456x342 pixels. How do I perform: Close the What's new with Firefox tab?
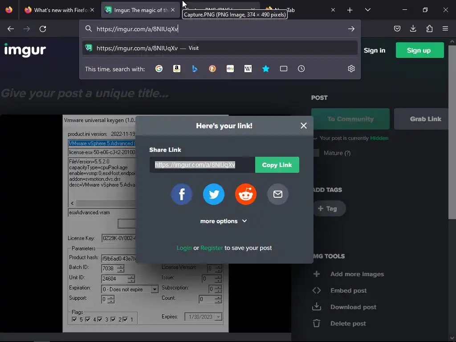(92, 10)
